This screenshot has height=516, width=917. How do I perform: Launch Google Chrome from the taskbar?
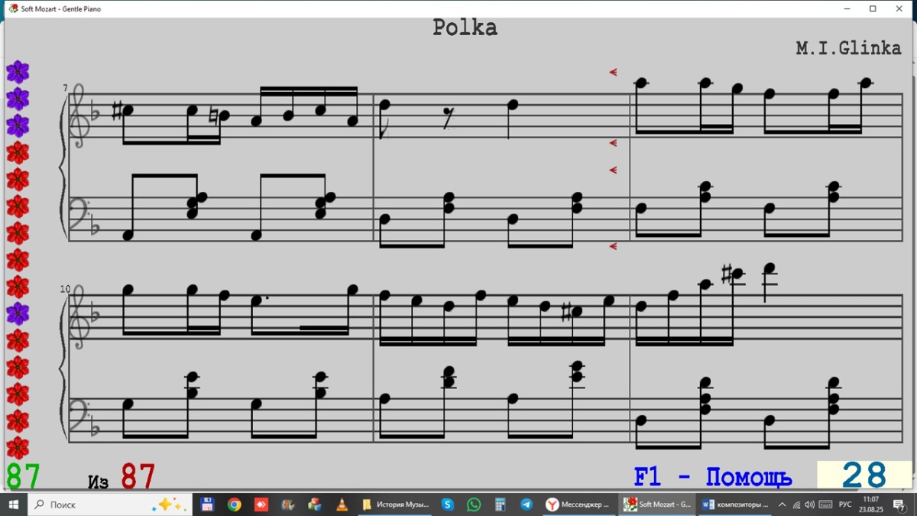234,505
